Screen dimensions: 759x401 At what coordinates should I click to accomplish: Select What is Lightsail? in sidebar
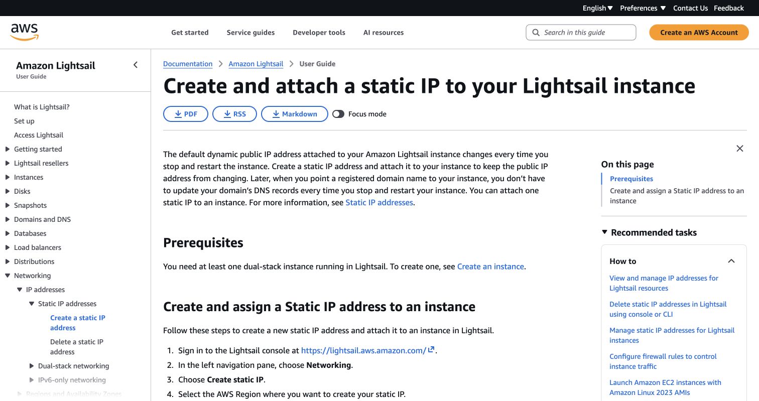(42, 107)
